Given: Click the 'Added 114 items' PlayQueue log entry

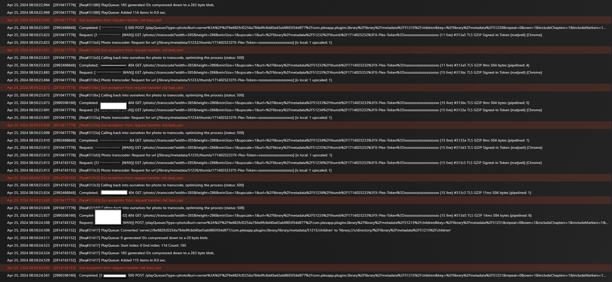Looking at the screenshot, I should 306,12.
